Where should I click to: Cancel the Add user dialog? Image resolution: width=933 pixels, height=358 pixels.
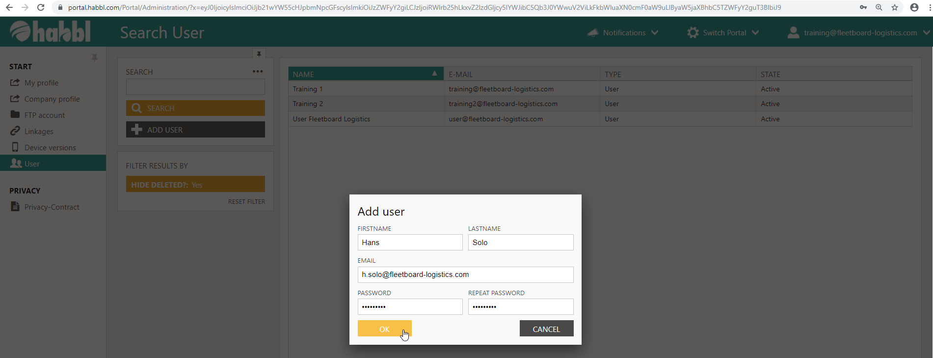546,329
